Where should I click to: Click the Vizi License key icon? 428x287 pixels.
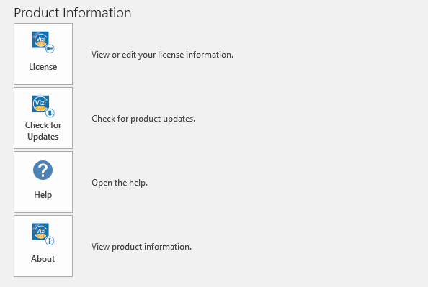pos(43,42)
